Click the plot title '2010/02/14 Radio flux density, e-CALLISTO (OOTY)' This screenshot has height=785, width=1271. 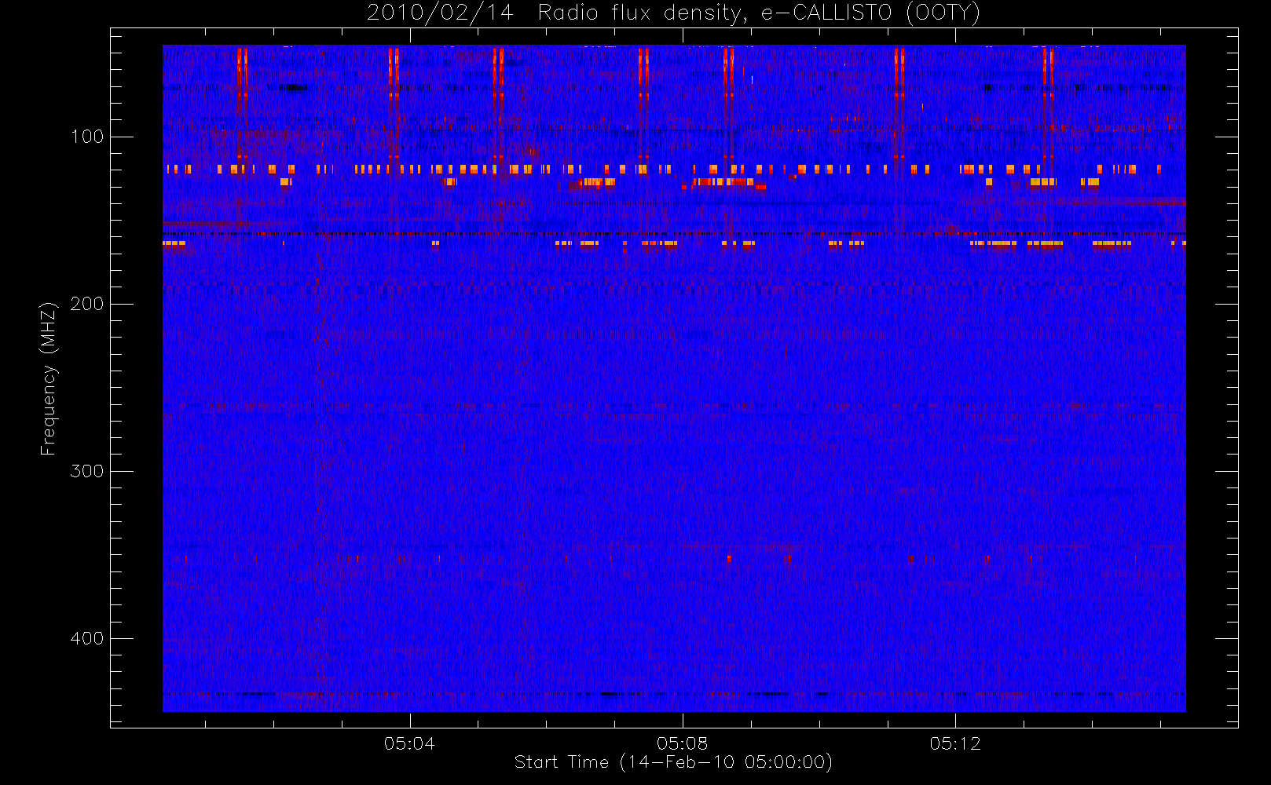click(674, 13)
